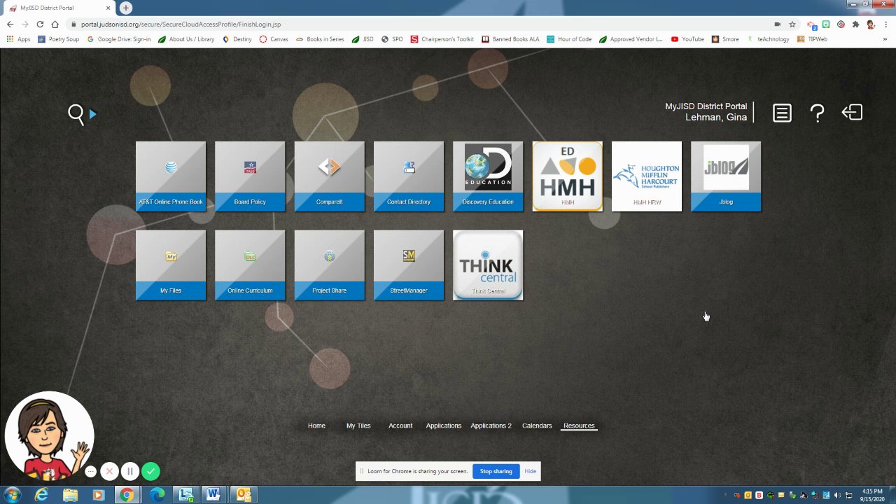896x504 pixels.
Task: Open the Contact Directory tile
Action: click(409, 176)
